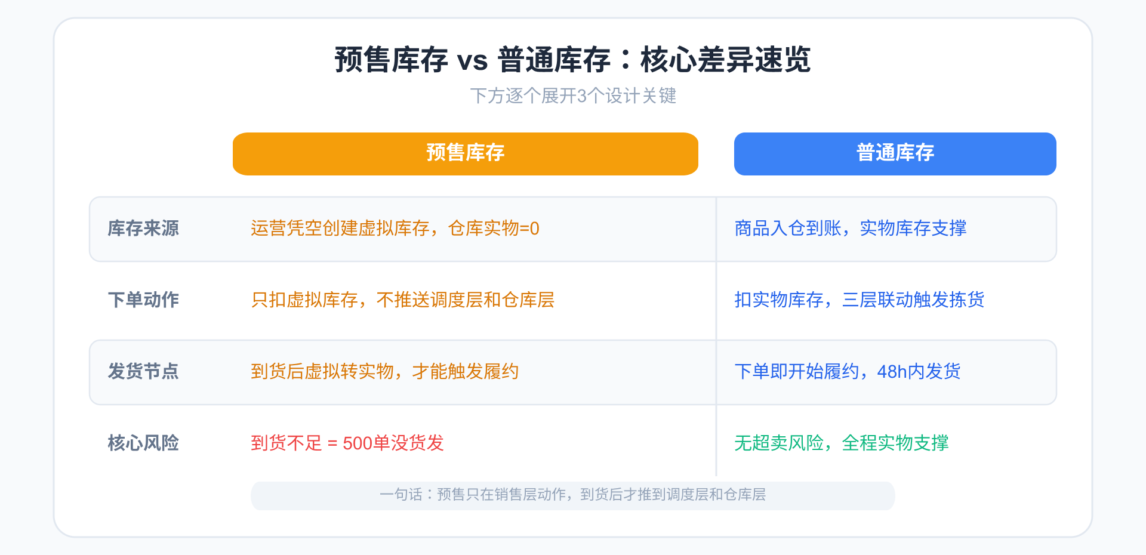Viewport: 1146px width, 555px height.
Task: Click text 只扣虚拟库存，不推送调度层和仓库层
Action: [402, 300]
